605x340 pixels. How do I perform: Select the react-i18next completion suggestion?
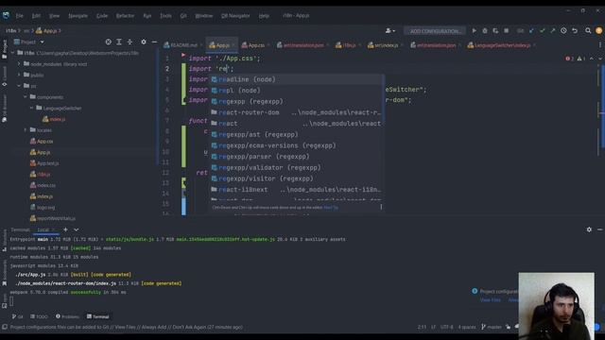click(x=297, y=190)
